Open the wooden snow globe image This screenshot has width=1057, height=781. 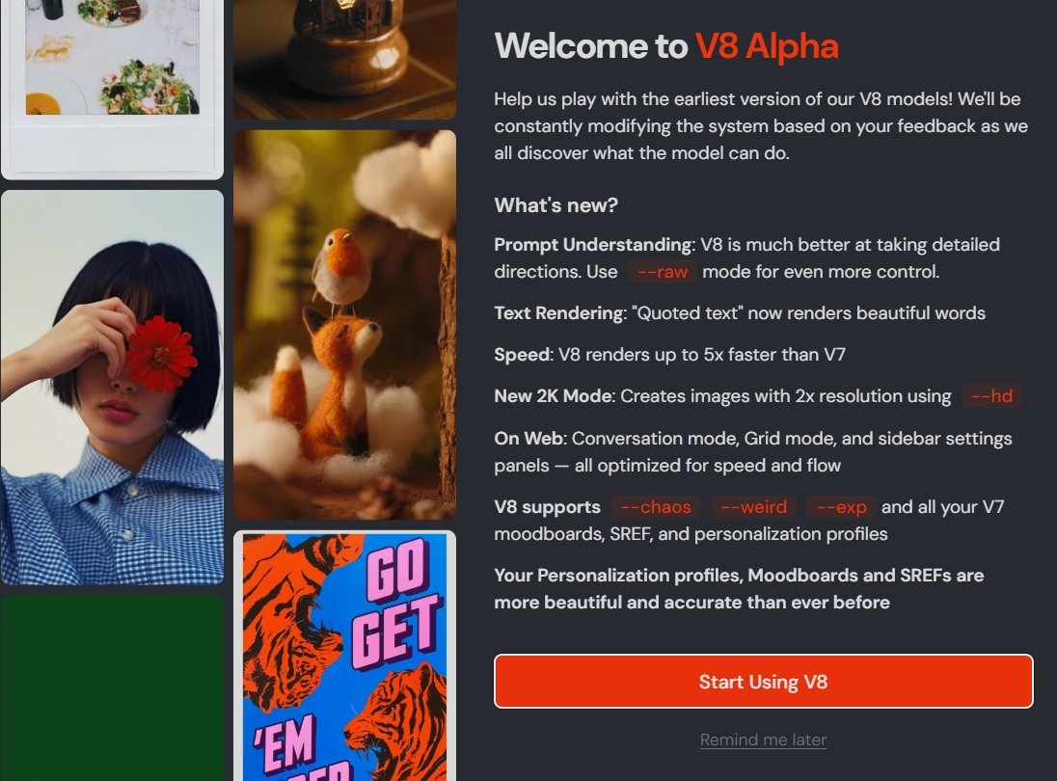[344, 60]
